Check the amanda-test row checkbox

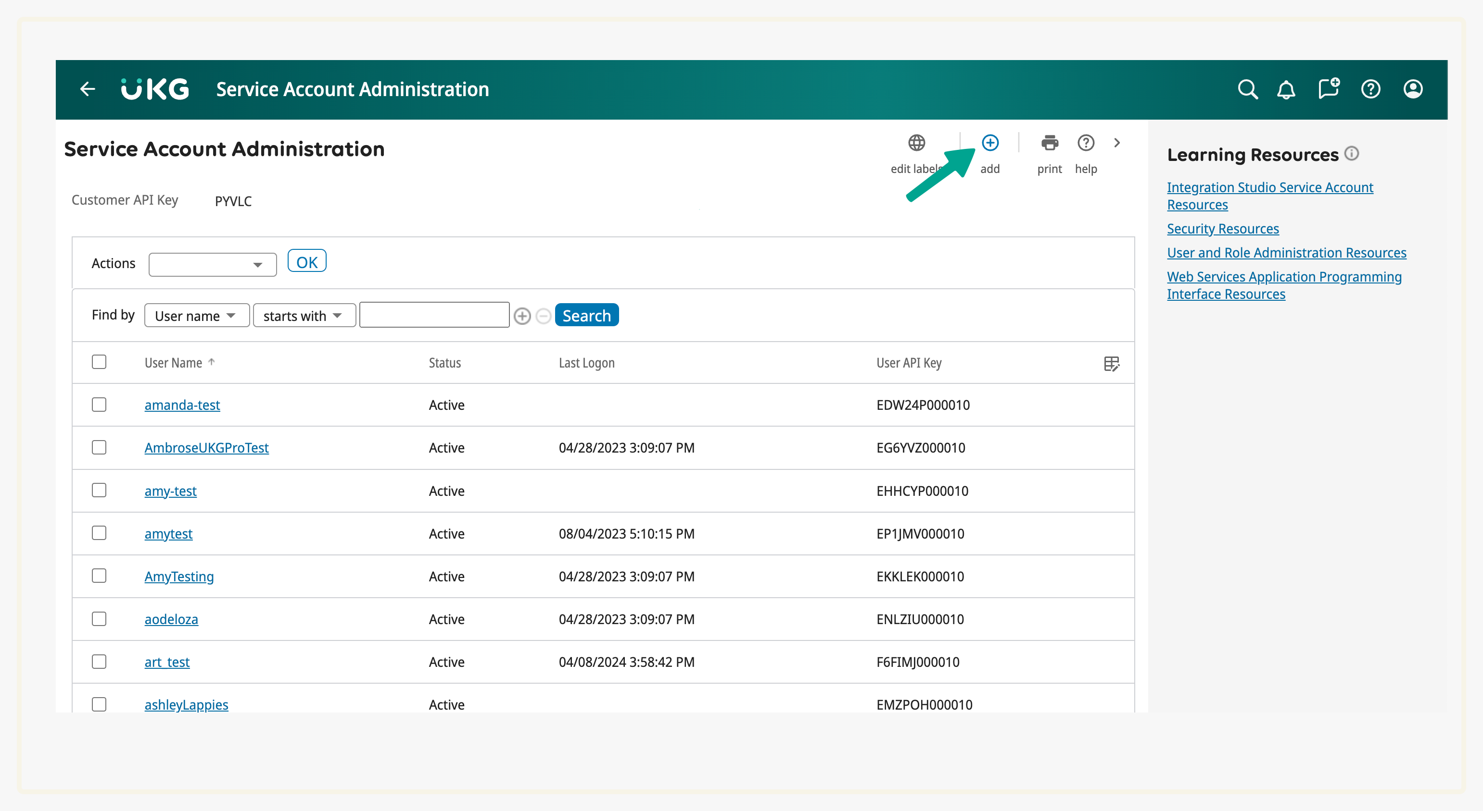coord(99,405)
